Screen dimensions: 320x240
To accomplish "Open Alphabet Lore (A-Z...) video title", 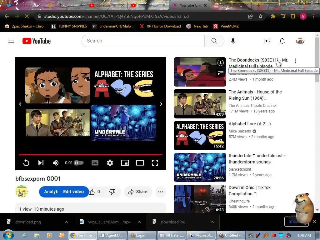I will coord(250,124).
